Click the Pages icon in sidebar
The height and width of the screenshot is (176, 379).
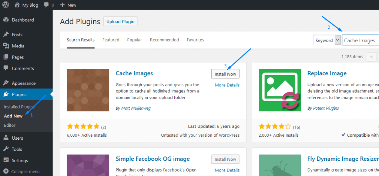click(x=6, y=57)
